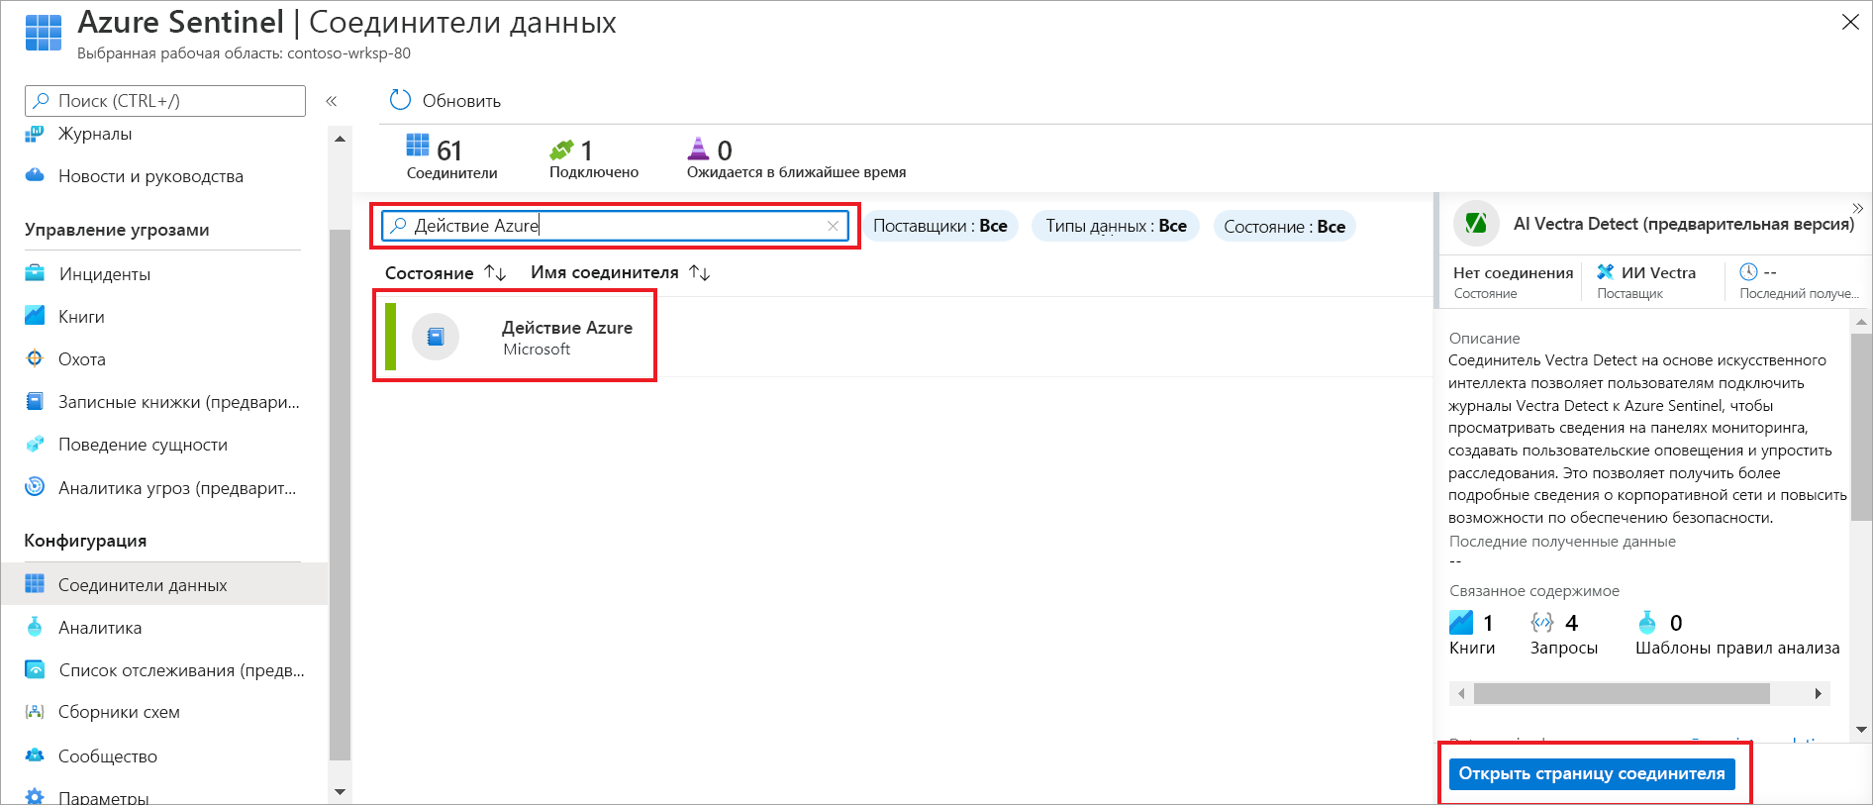Open Охота page
The image size is (1873, 805).
81,359
